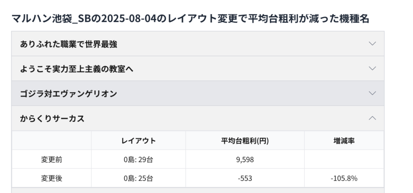Click the -105.8% change rate cell
Screen dimensions: 413x193
coord(344,179)
